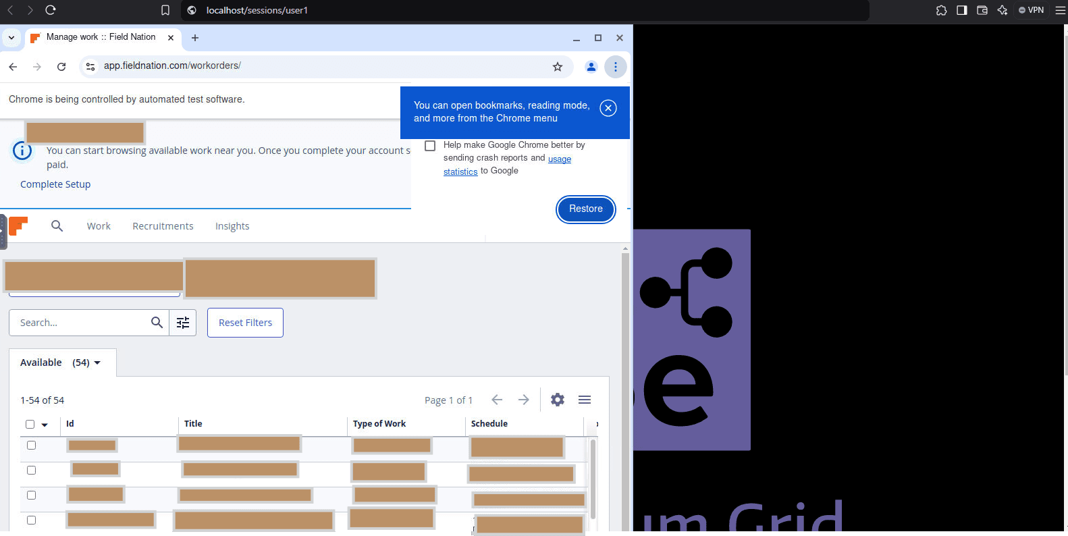Go to previous results page arrow
This screenshot has width=1068, height=536.
click(x=497, y=400)
